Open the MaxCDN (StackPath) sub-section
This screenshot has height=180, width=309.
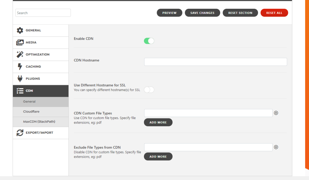tap(41, 122)
